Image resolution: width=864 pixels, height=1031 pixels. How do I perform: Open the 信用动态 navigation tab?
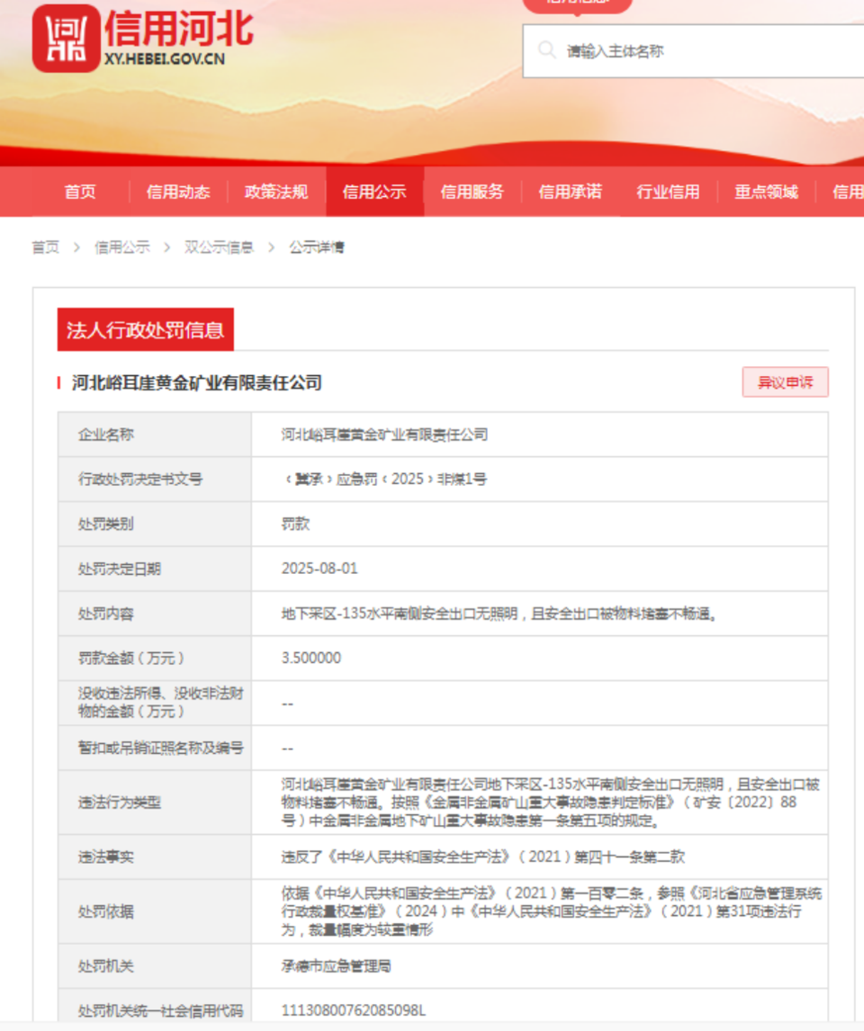pyautogui.click(x=178, y=192)
